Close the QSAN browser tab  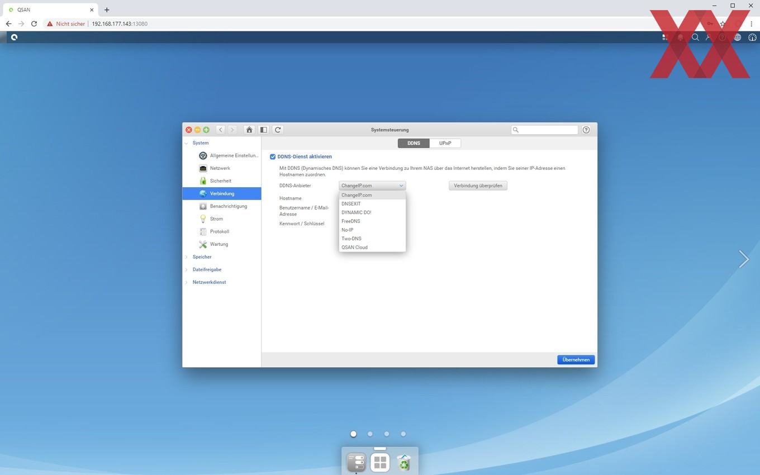click(x=92, y=9)
